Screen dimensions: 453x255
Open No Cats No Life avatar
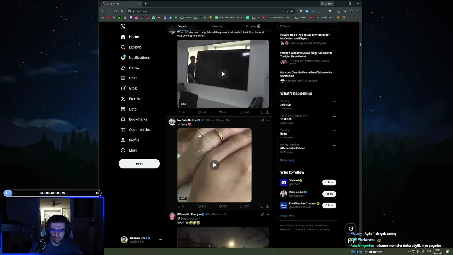172,122
